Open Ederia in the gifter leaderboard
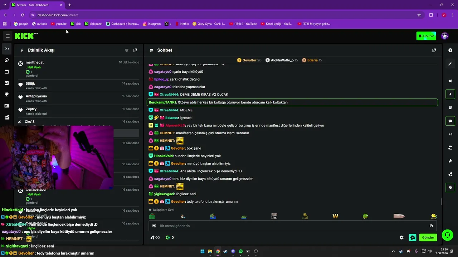The image size is (458, 257). (x=312, y=60)
